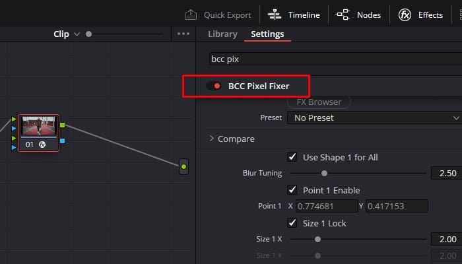Click the Quick Export upload icon
This screenshot has width=462, height=264.
pyautogui.click(x=191, y=15)
